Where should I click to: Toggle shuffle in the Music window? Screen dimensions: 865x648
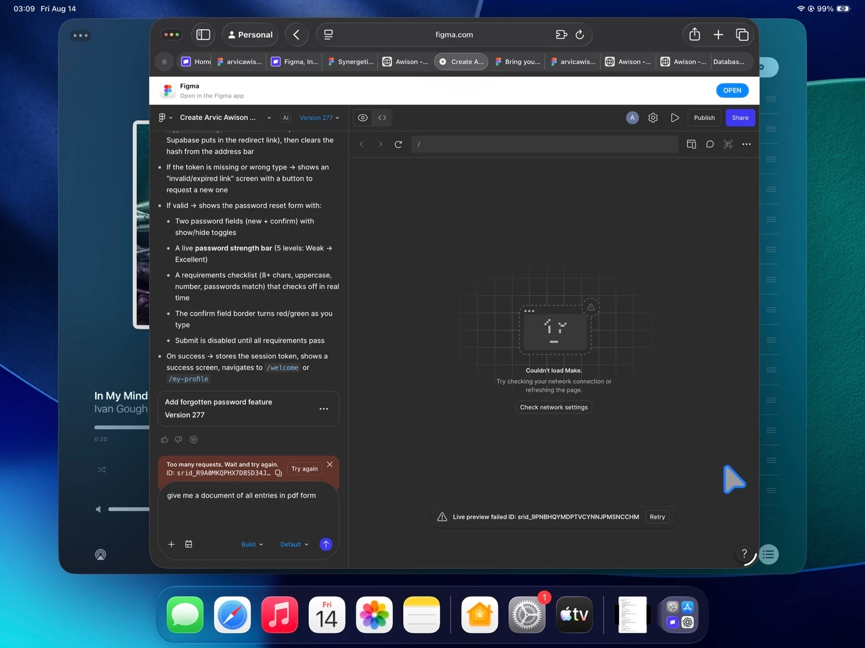(101, 470)
